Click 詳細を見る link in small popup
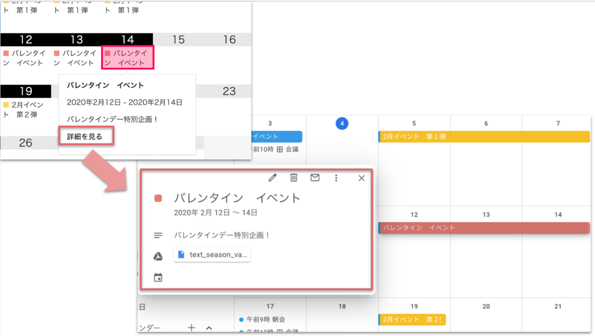Image resolution: width=595 pixels, height=336 pixels. point(85,137)
